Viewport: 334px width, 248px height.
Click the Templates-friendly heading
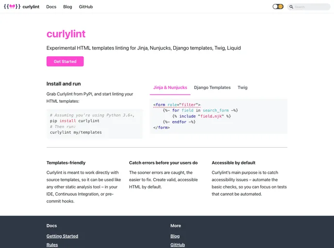tap(66, 163)
